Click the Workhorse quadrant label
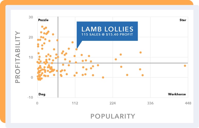The width and height of the screenshot is (199, 128). pos(177,94)
